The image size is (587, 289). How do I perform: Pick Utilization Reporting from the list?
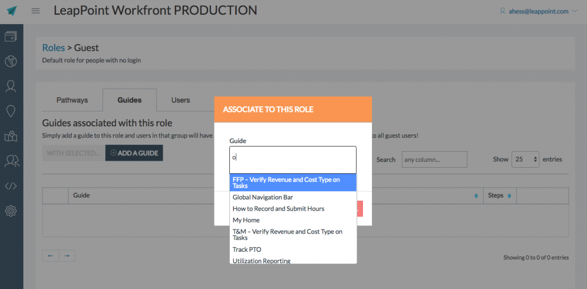[293, 260]
